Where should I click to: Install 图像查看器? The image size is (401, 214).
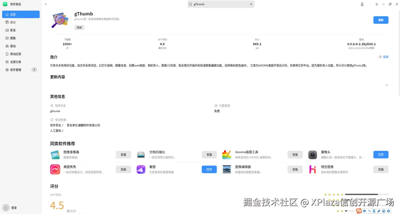(123, 155)
